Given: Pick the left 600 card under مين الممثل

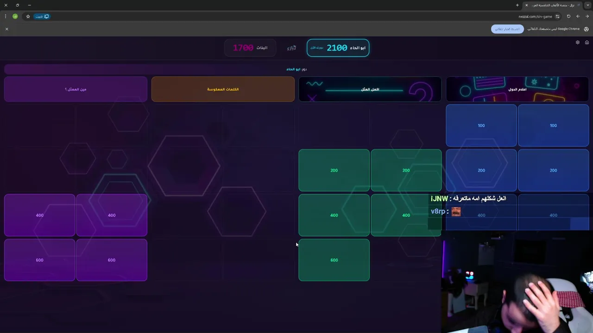Looking at the screenshot, I should point(39,260).
